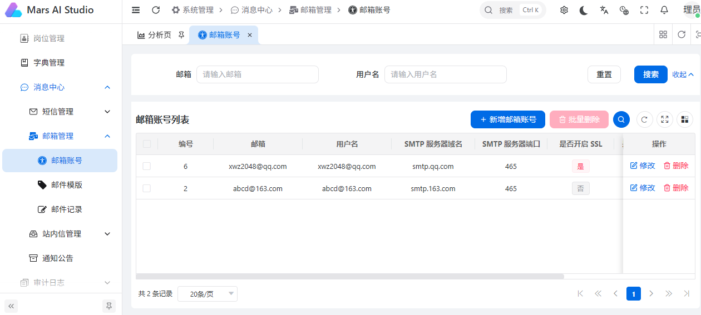Viewport: 701px width, 315px height.
Task: Collapse the 消息中心 sidebar group
Action: pyautogui.click(x=61, y=87)
